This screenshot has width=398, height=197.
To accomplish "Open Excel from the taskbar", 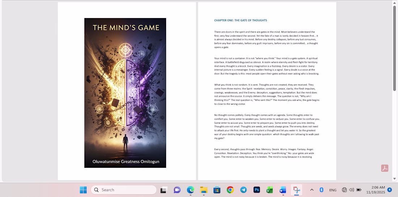I will coord(270,190).
